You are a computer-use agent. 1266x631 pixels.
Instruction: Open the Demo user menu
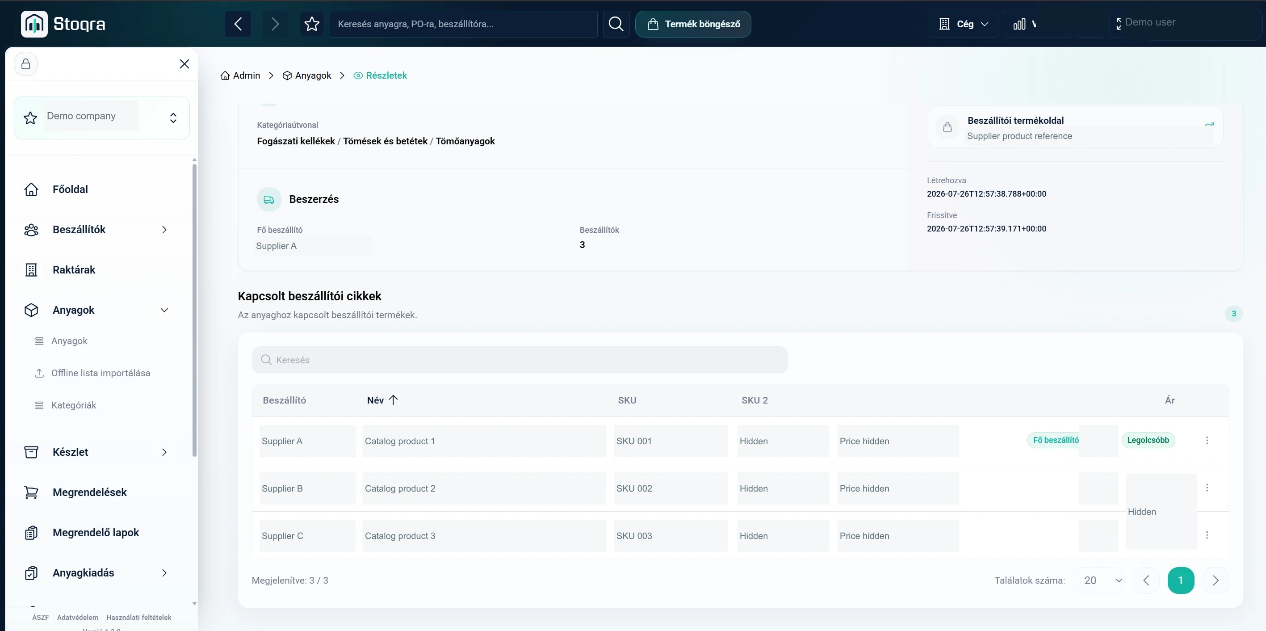pyautogui.click(x=1150, y=23)
